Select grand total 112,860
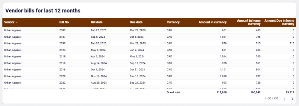Screen dimensions: 299x106 [222, 92]
